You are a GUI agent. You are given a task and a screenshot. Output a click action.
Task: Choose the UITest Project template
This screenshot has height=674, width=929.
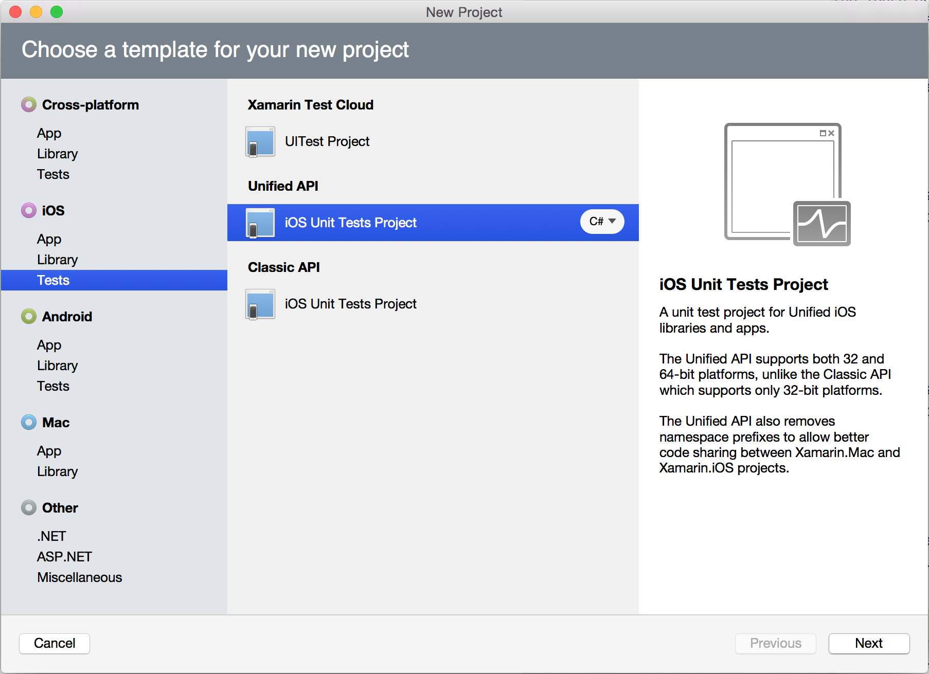[x=433, y=141]
